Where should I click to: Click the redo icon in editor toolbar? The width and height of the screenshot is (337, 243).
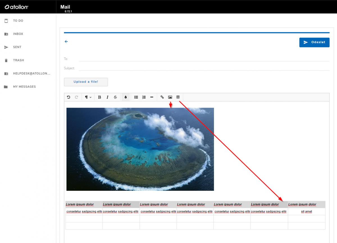76,97
